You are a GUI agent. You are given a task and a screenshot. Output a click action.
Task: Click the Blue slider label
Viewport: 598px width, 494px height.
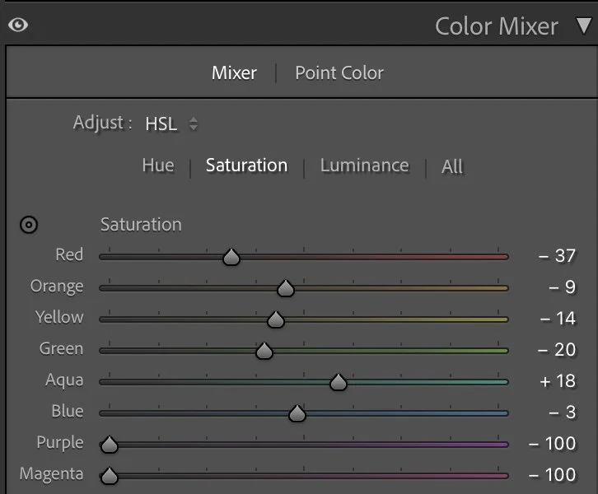pyautogui.click(x=67, y=411)
